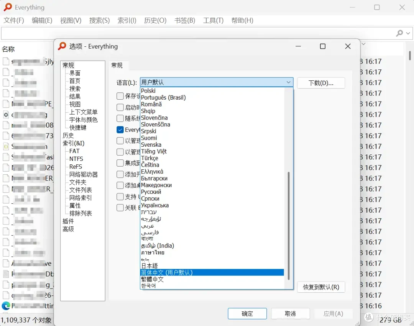Choose Tiếng Việt from the language list
Image resolution: width=414 pixels, height=326 pixels.
pos(212,151)
